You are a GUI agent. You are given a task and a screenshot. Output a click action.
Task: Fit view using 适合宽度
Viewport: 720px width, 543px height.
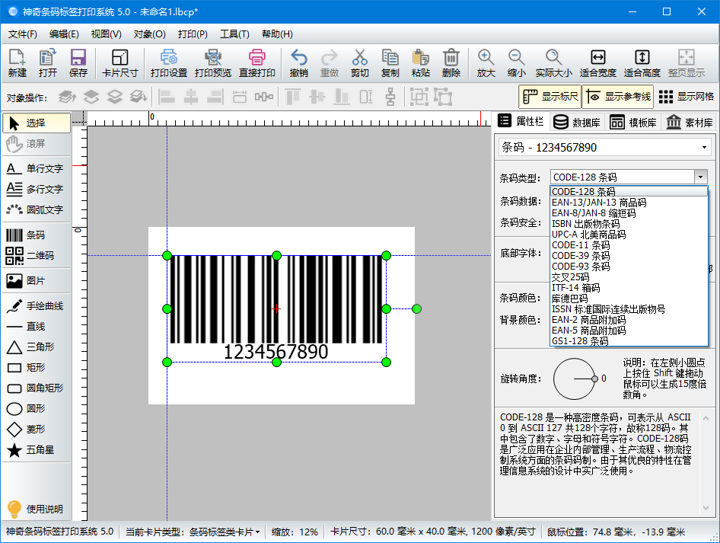point(598,63)
